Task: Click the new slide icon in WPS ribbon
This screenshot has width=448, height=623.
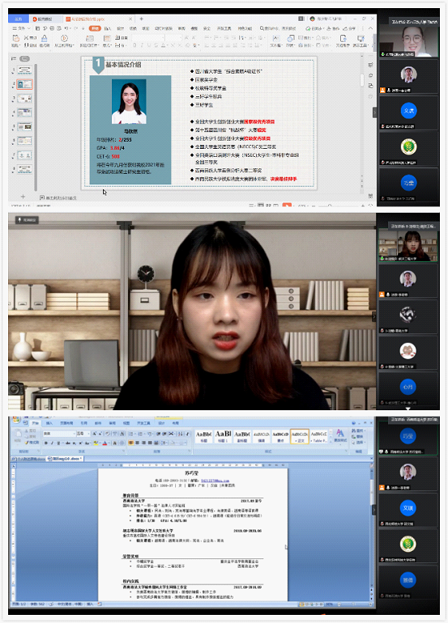Action: click(90, 38)
